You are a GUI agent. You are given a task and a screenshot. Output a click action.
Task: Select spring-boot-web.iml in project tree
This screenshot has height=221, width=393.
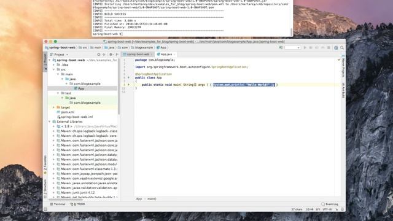click(x=75, y=117)
